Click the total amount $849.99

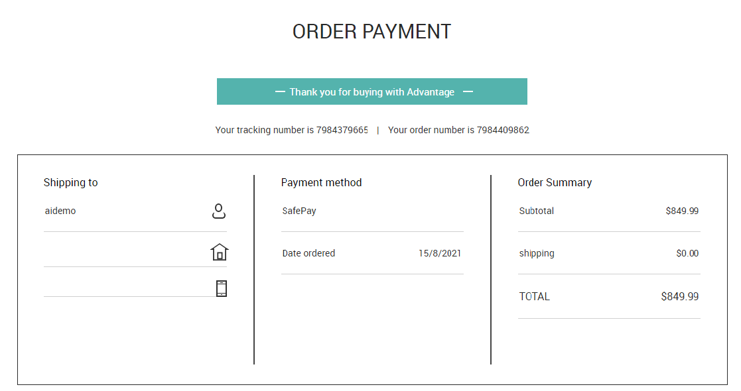pyautogui.click(x=679, y=296)
